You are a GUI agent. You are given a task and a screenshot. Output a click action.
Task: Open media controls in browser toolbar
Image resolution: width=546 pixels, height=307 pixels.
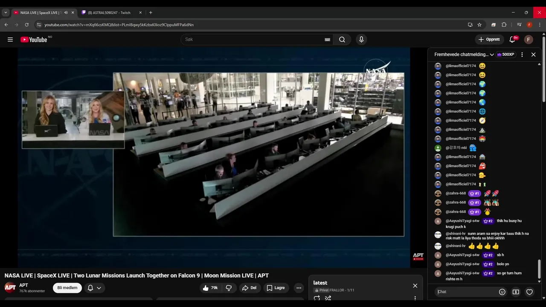(x=519, y=25)
